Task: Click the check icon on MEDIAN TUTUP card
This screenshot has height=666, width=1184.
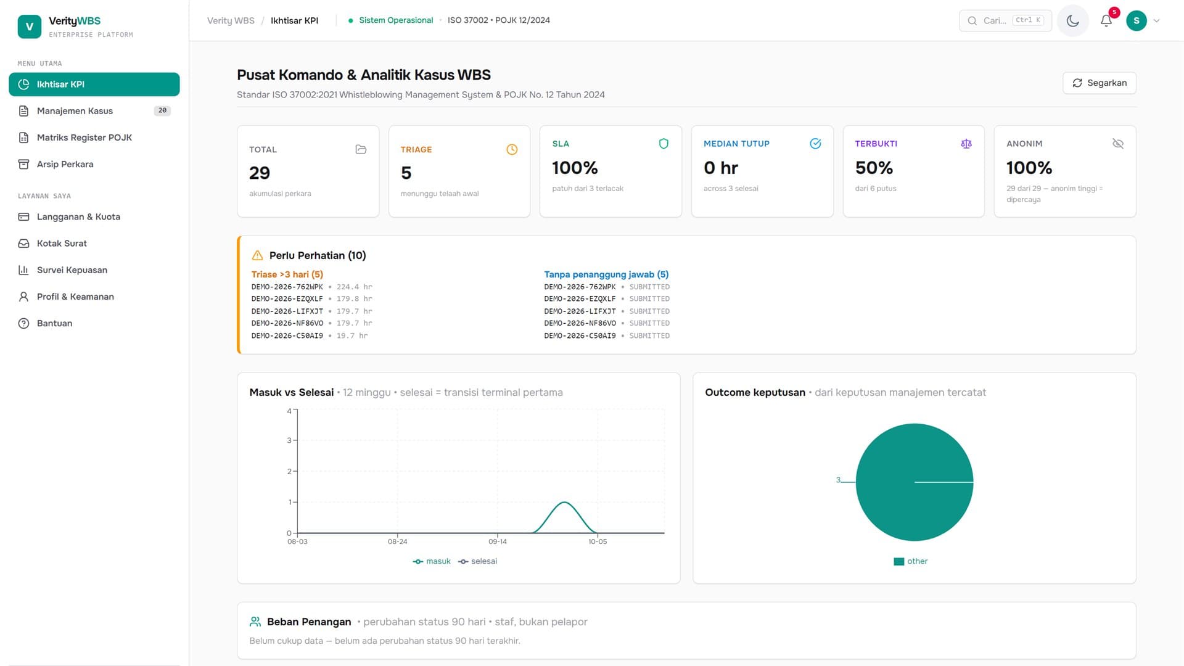Action: (x=815, y=144)
